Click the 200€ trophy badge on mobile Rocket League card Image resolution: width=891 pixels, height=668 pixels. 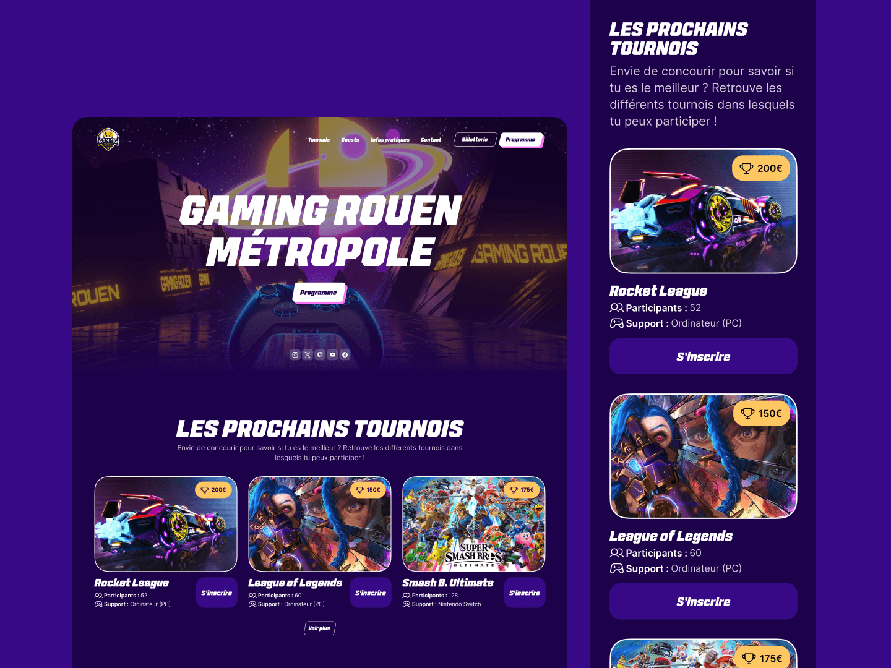point(761,168)
